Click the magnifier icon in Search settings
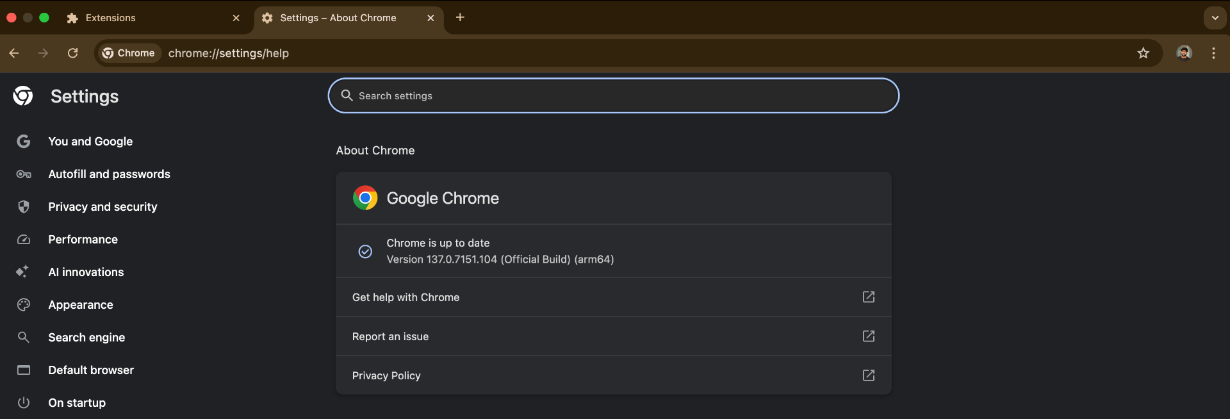Screen dimensions: 1230x419 tap(347, 95)
